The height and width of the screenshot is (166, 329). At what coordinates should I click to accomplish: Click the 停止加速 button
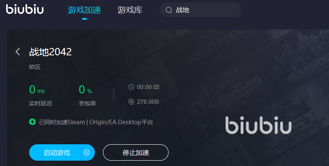136,152
